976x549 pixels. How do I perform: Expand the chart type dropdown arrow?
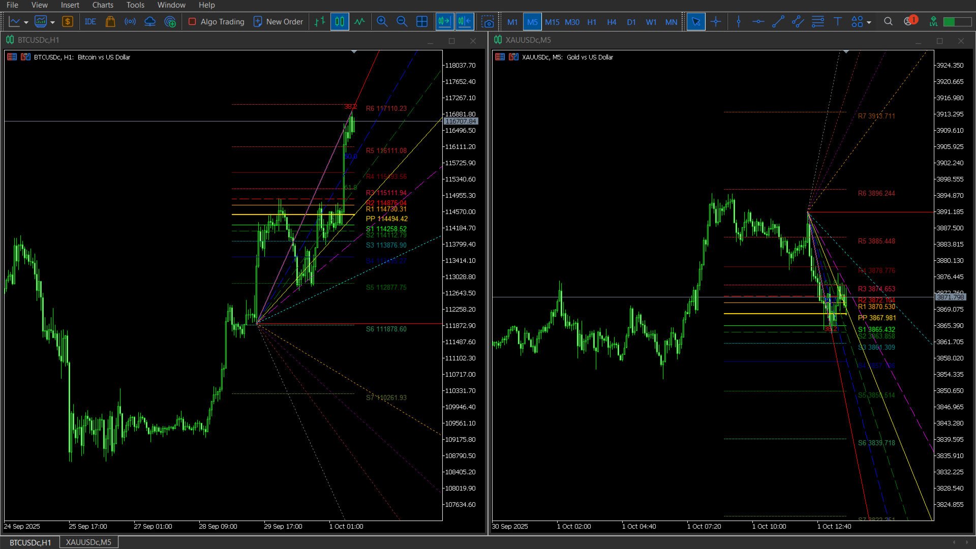(x=26, y=22)
